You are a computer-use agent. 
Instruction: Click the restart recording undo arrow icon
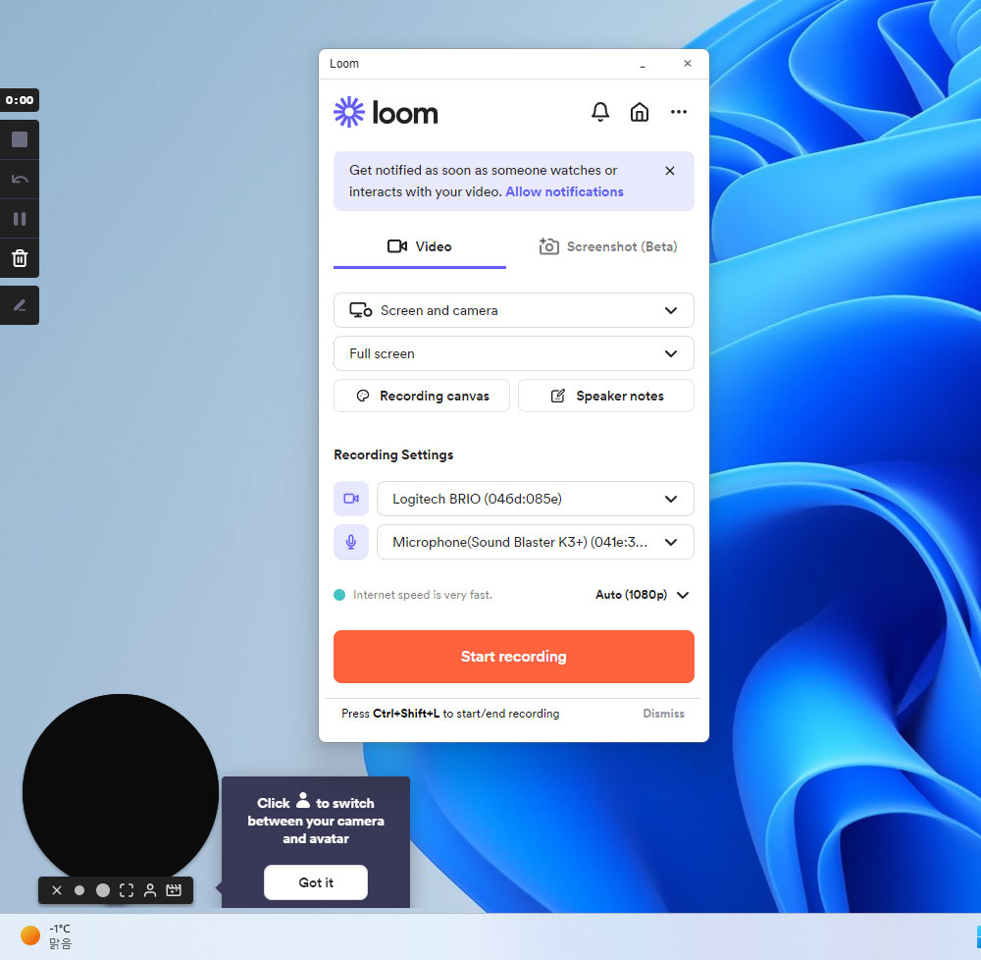[20, 180]
